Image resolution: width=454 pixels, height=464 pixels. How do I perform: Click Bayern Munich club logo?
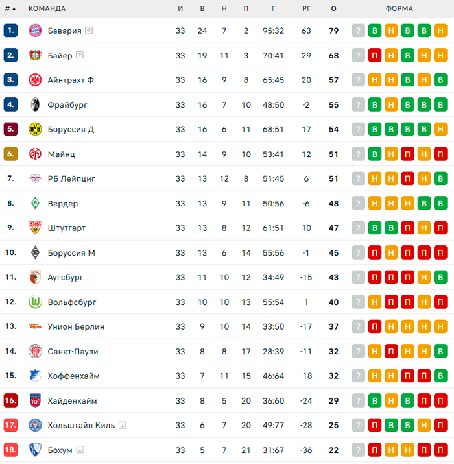point(35,31)
